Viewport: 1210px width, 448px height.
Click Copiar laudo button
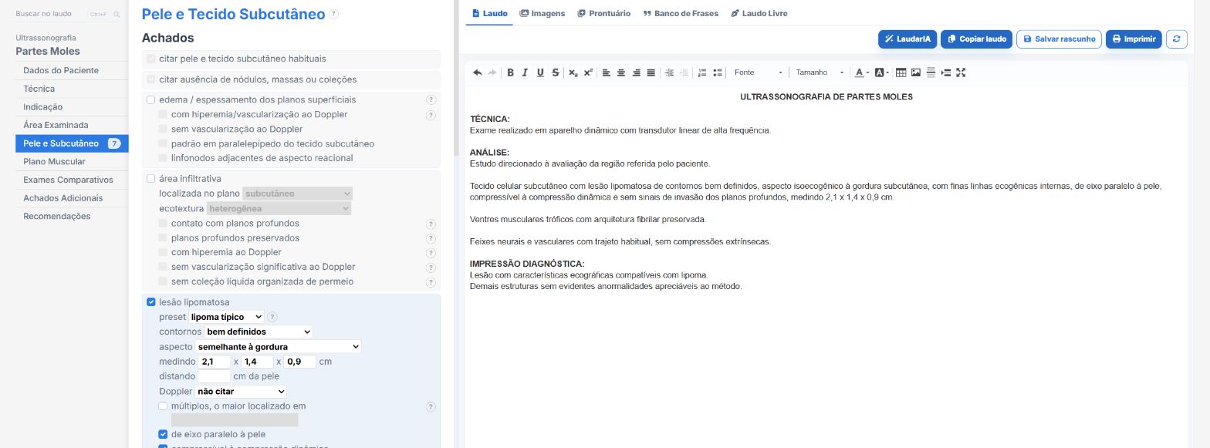[x=976, y=39]
